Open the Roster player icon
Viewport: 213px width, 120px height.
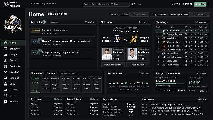coord(5,60)
